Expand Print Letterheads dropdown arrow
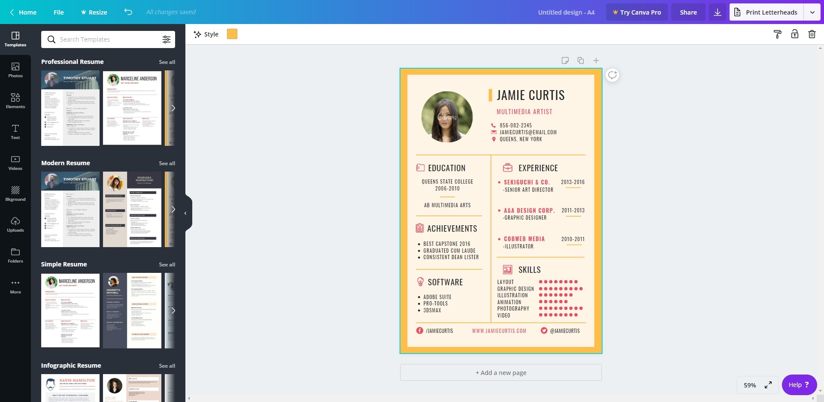Viewport: 824px width, 402px height. click(812, 12)
